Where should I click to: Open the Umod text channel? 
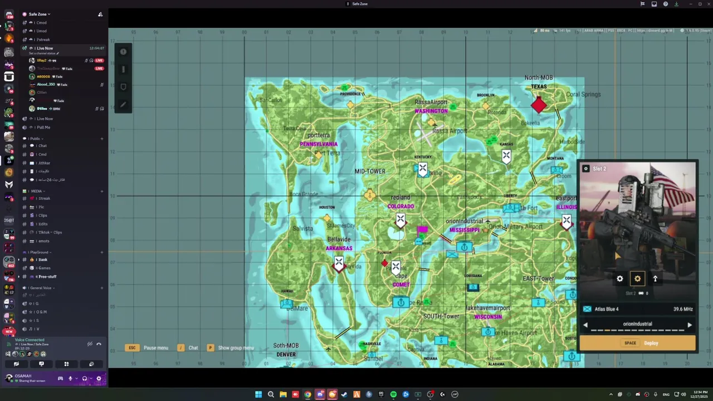(62, 31)
